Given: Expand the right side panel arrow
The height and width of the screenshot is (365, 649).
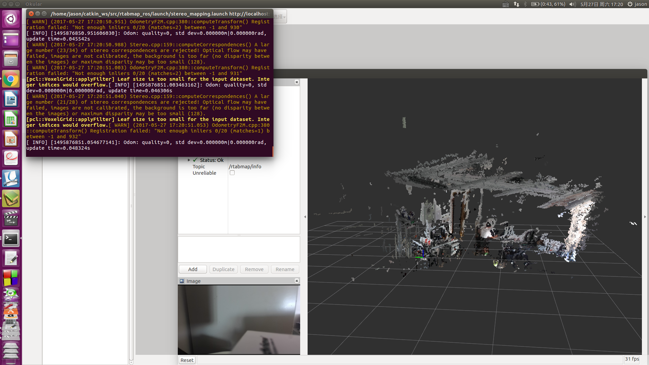Looking at the screenshot, I should coord(645,217).
